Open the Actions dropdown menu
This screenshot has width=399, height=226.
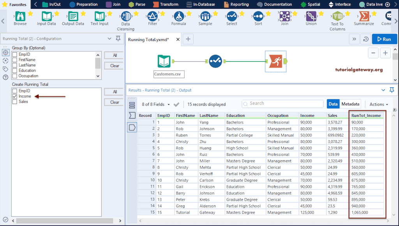379,104
